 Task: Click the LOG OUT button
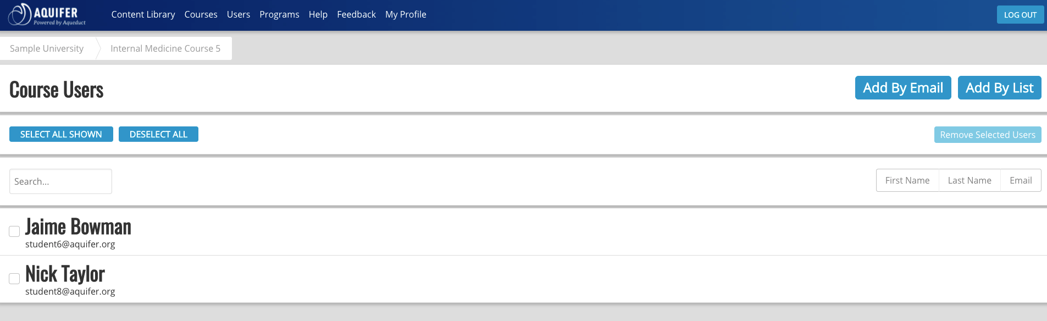[1020, 15]
